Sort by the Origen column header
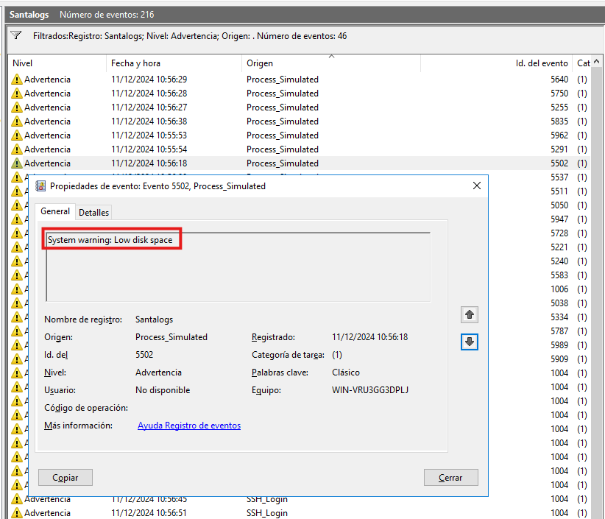 click(331, 63)
